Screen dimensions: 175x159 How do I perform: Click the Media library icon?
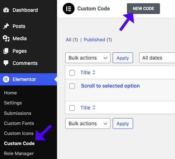pyautogui.click(x=6, y=38)
